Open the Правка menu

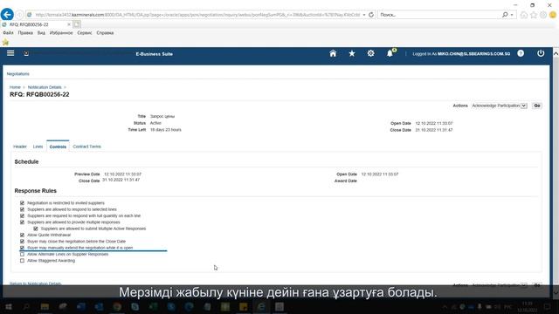point(25,33)
